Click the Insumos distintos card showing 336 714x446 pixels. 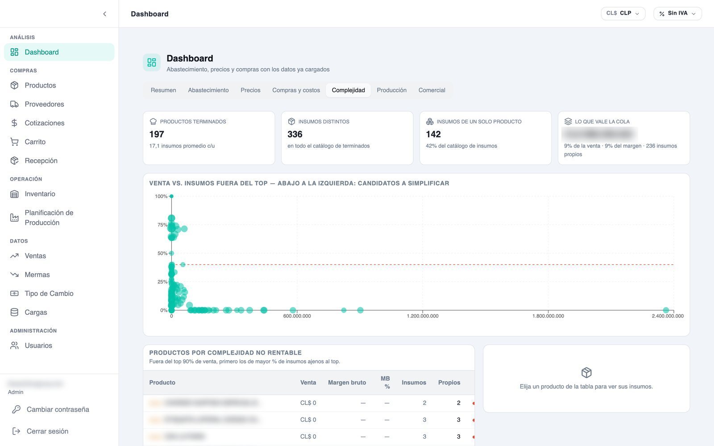coord(347,138)
